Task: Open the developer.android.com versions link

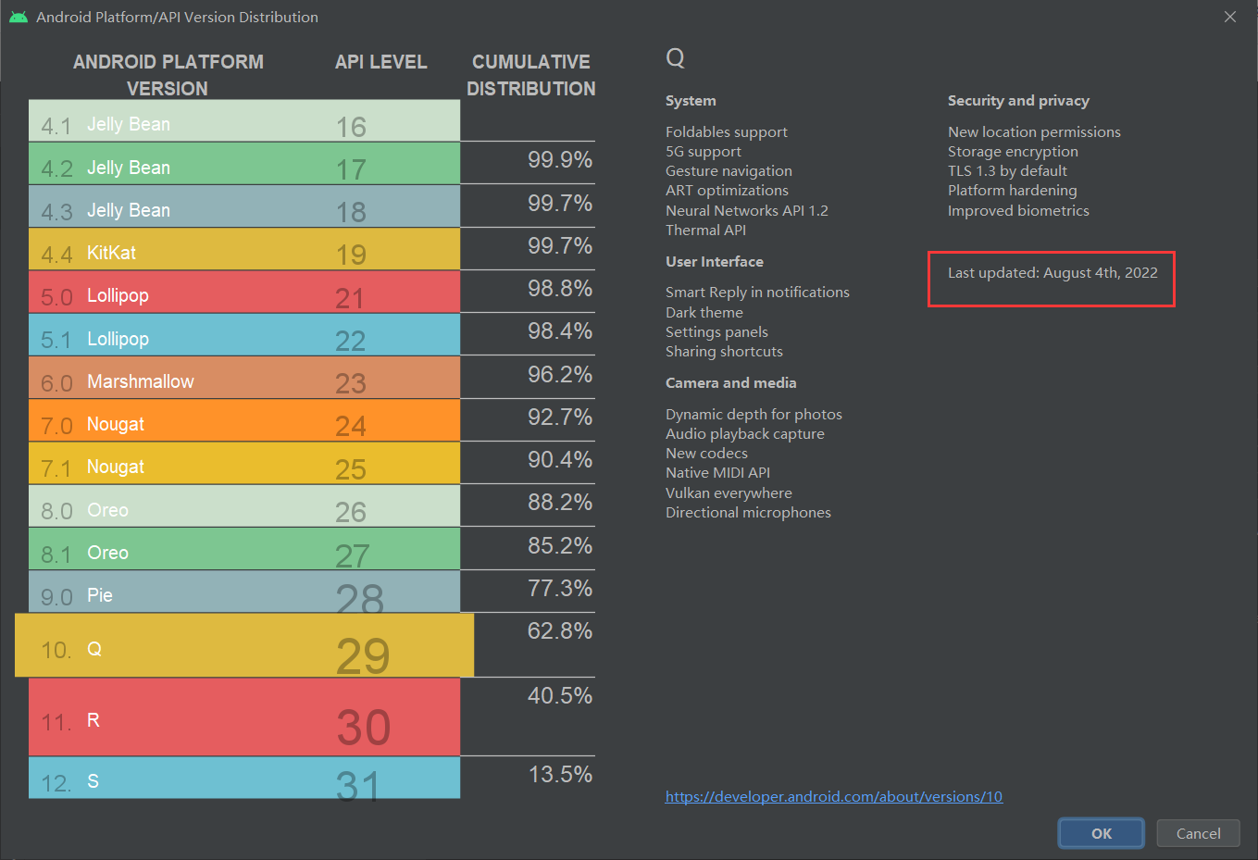Action: coord(834,796)
